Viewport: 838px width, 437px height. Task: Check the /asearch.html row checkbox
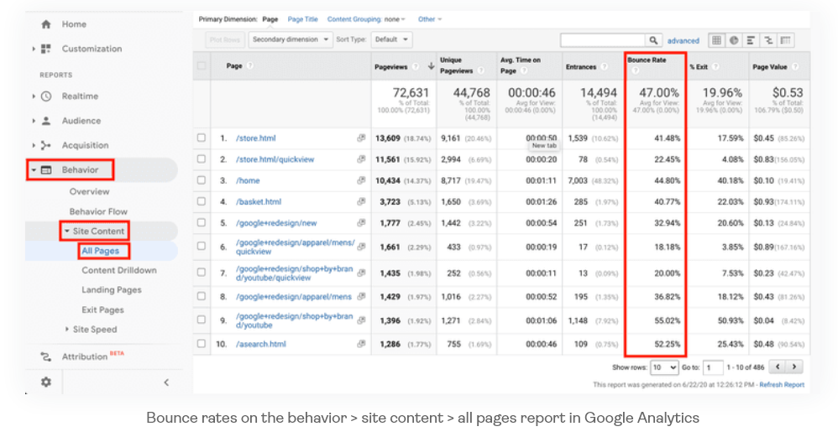202,344
